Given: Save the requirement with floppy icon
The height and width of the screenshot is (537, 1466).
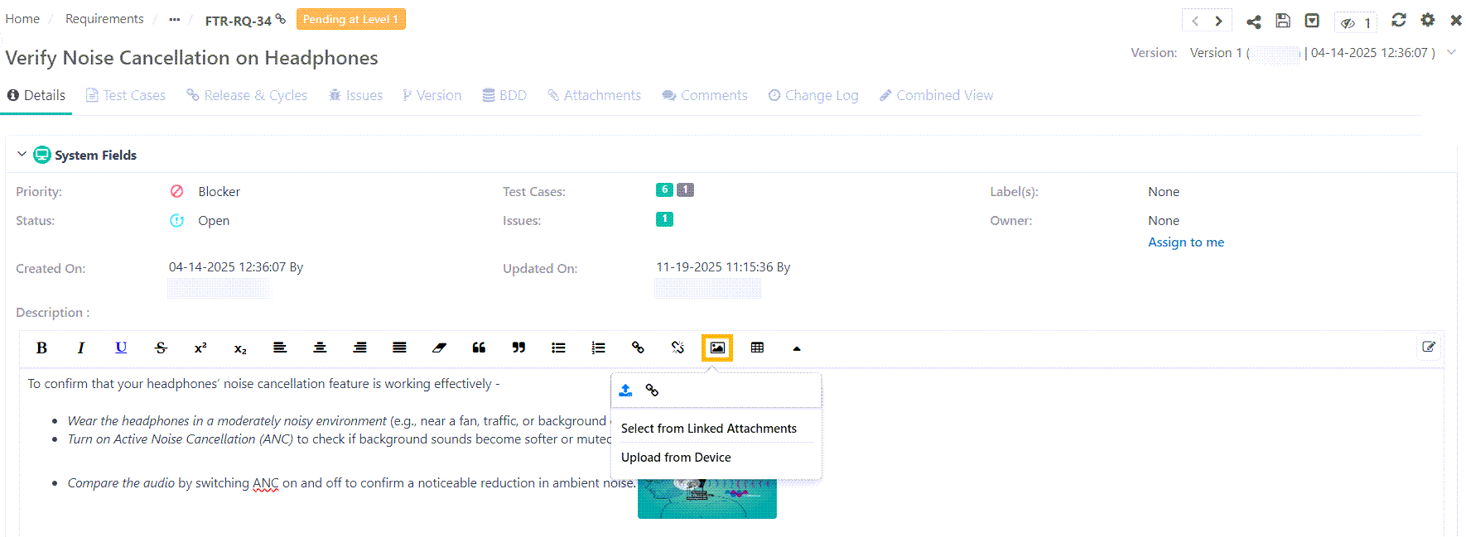Looking at the screenshot, I should [x=1283, y=21].
